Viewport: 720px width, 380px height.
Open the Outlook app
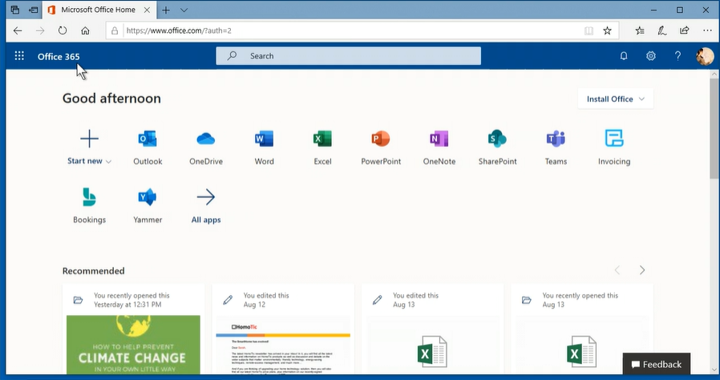tap(148, 148)
